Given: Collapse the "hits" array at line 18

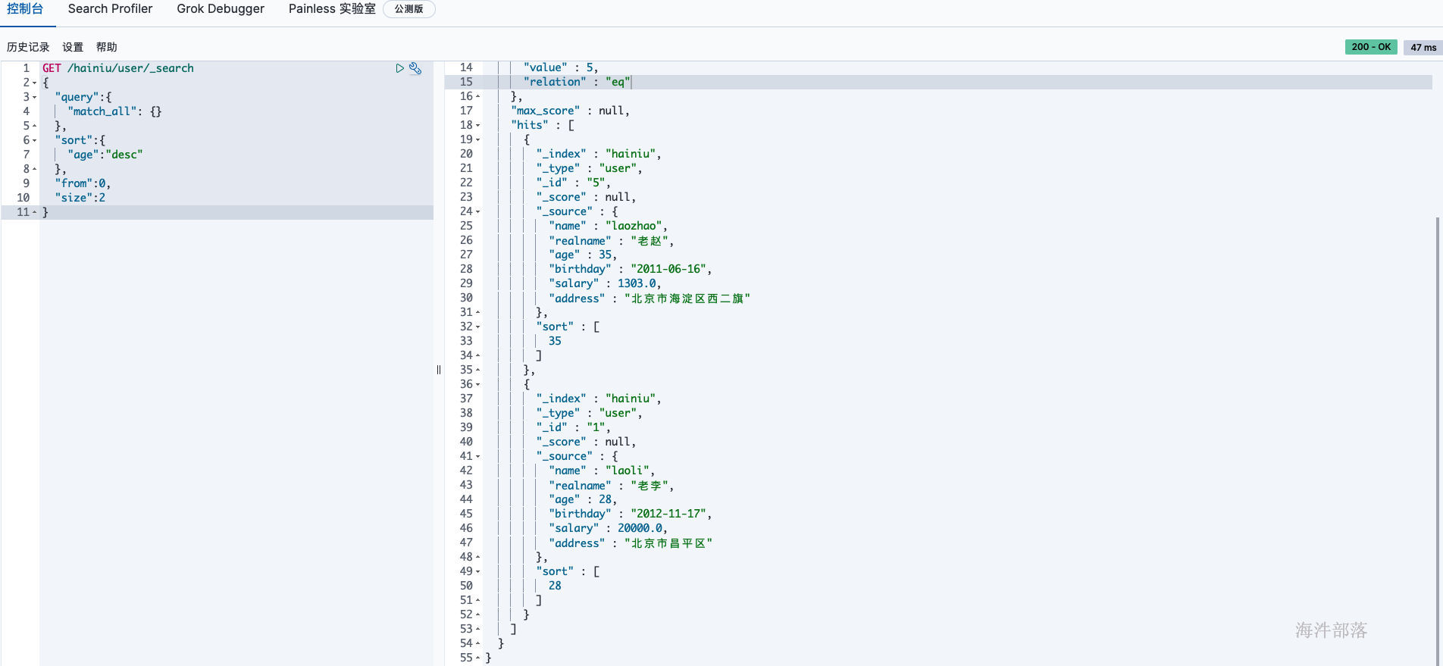Looking at the screenshot, I should point(478,126).
